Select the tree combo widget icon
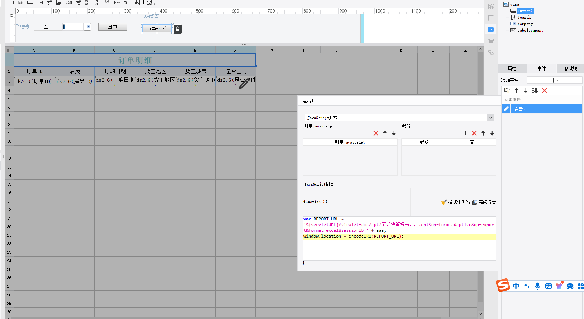 coord(137,3)
